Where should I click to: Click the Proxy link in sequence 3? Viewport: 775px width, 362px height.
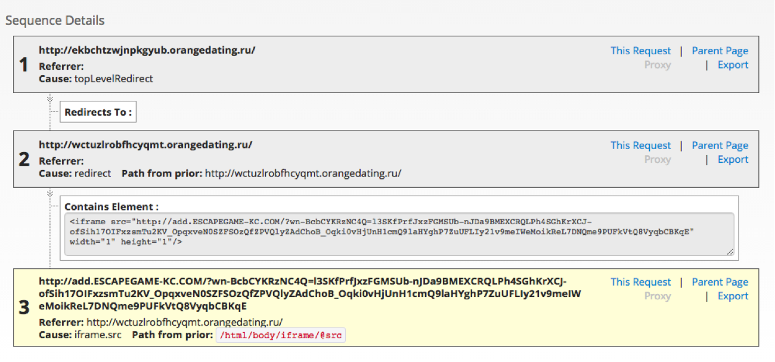coord(658,296)
